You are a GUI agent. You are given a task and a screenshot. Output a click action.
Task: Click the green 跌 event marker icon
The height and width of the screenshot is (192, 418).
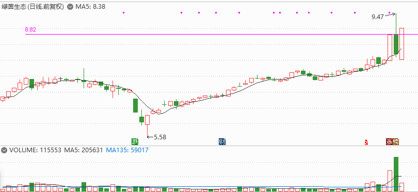135,141
